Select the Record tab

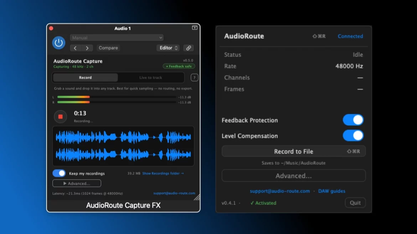(86, 78)
